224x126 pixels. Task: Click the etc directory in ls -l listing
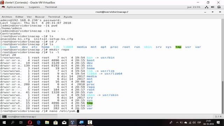[x=90, y=66]
